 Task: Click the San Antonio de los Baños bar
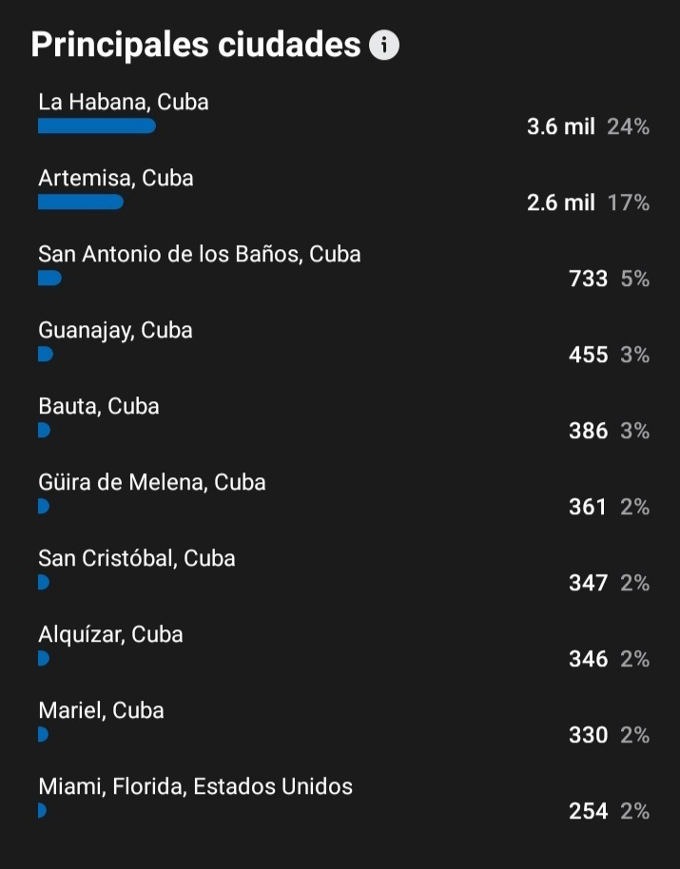pos(49,279)
